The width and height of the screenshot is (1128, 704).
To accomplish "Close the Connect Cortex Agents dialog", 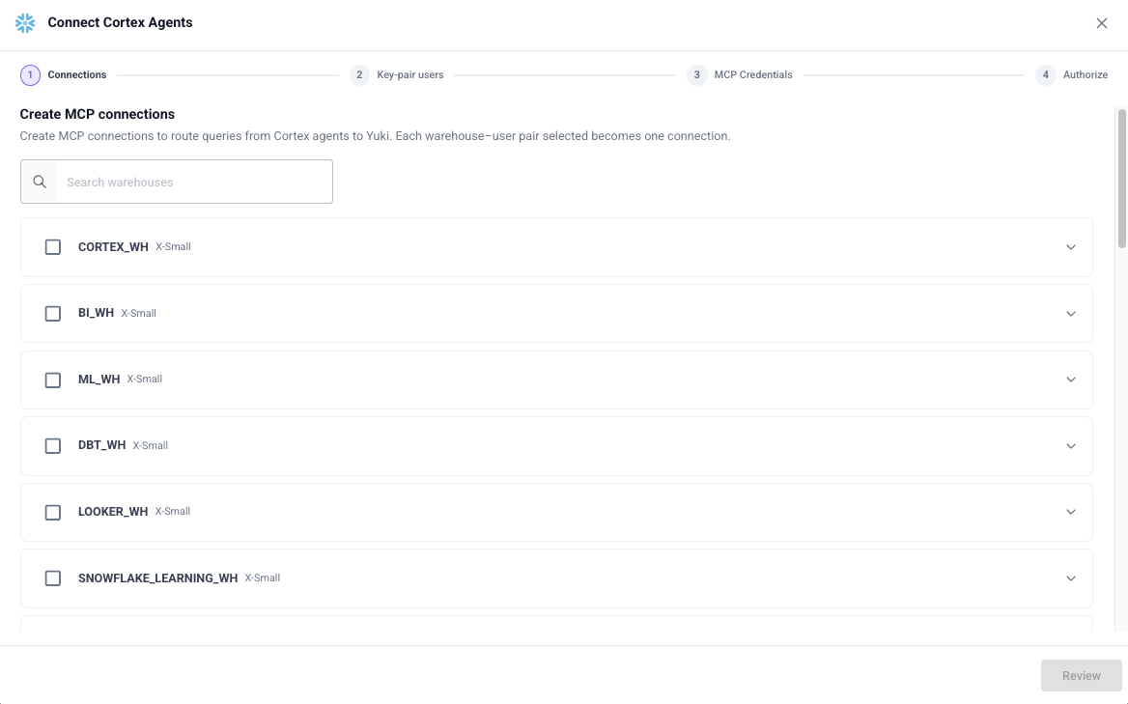I will click(x=1101, y=23).
